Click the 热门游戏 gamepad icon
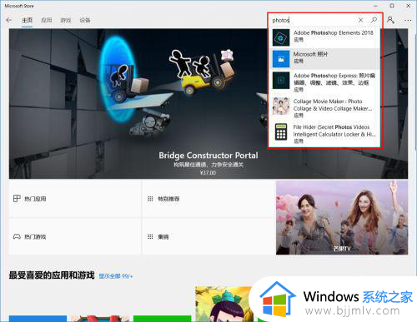Image resolution: width=417 pixels, height=322 pixels. point(17,236)
